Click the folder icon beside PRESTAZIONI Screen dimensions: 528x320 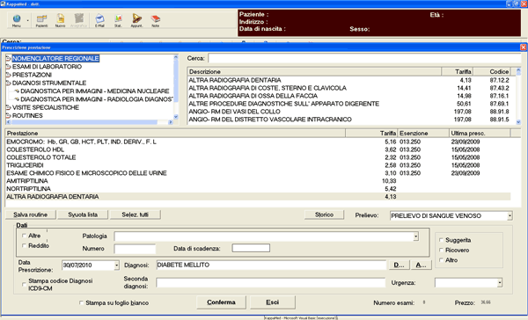pyautogui.click(x=9, y=75)
